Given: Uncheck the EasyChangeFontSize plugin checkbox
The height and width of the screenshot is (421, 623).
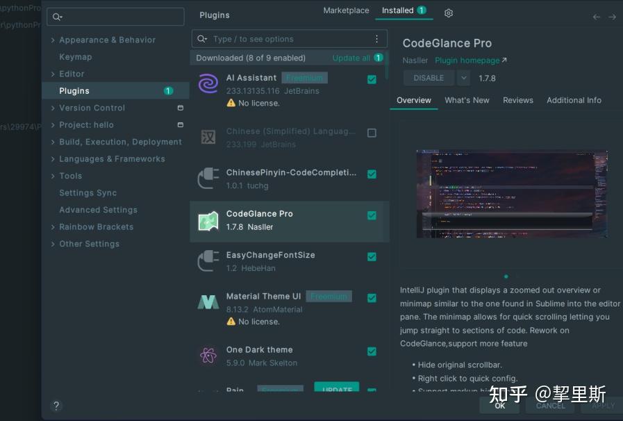Looking at the screenshot, I should (x=372, y=256).
